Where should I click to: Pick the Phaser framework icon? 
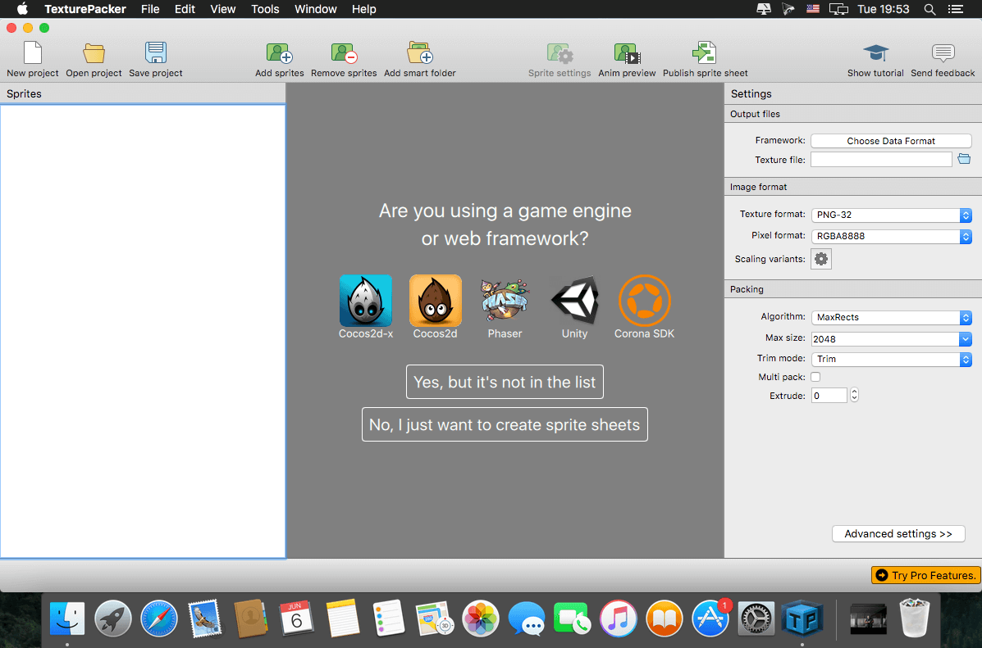[505, 301]
